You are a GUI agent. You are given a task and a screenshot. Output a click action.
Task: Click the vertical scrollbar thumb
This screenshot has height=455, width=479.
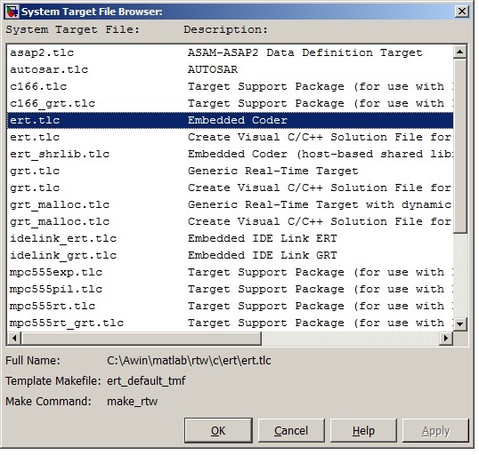[459, 146]
